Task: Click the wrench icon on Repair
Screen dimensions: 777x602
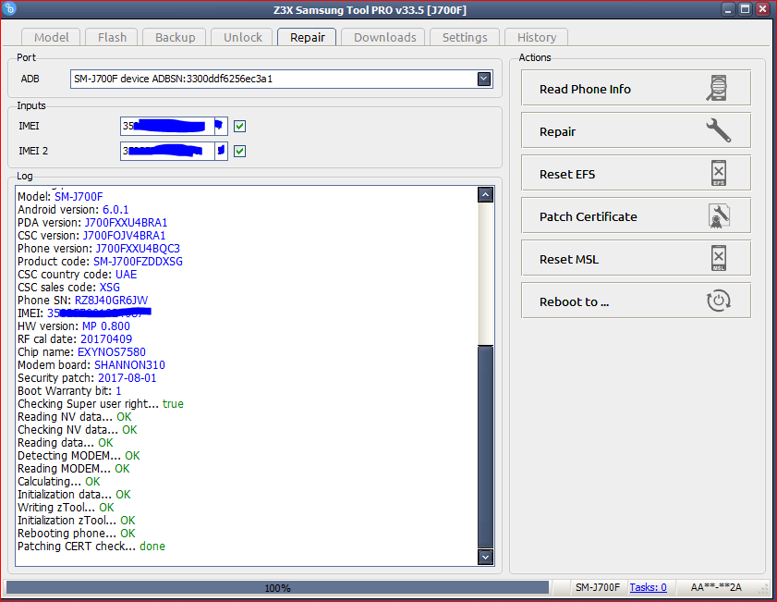Action: (x=718, y=130)
